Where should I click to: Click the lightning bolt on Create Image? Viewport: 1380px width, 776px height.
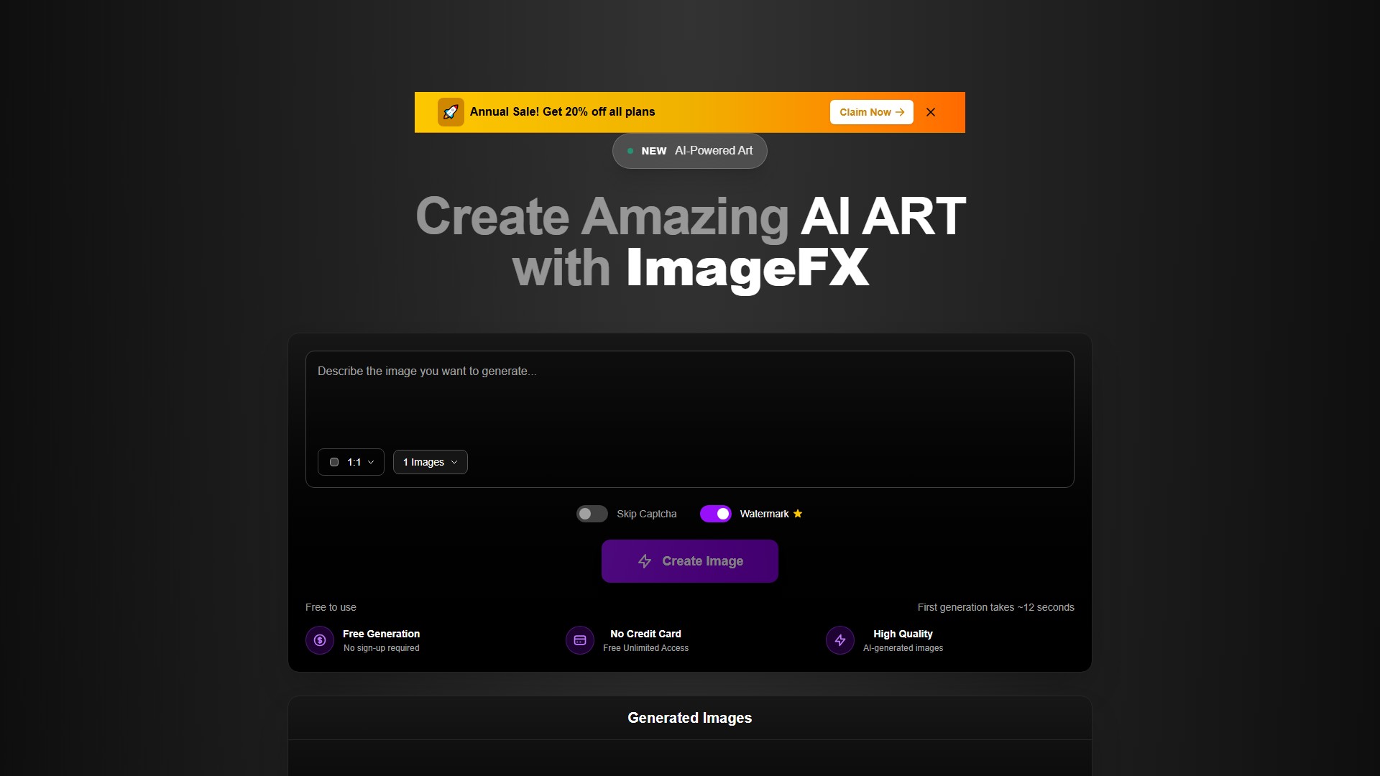pos(645,561)
